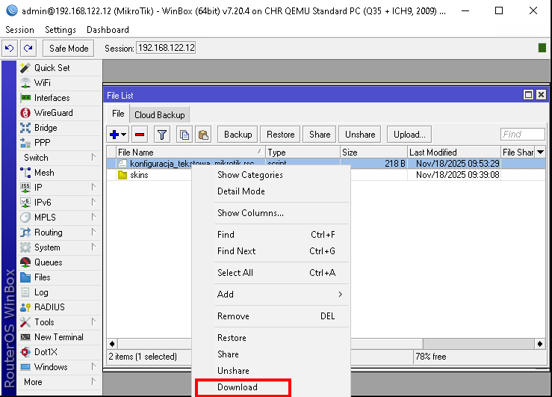Expand the IPv6 submenu

[59, 203]
